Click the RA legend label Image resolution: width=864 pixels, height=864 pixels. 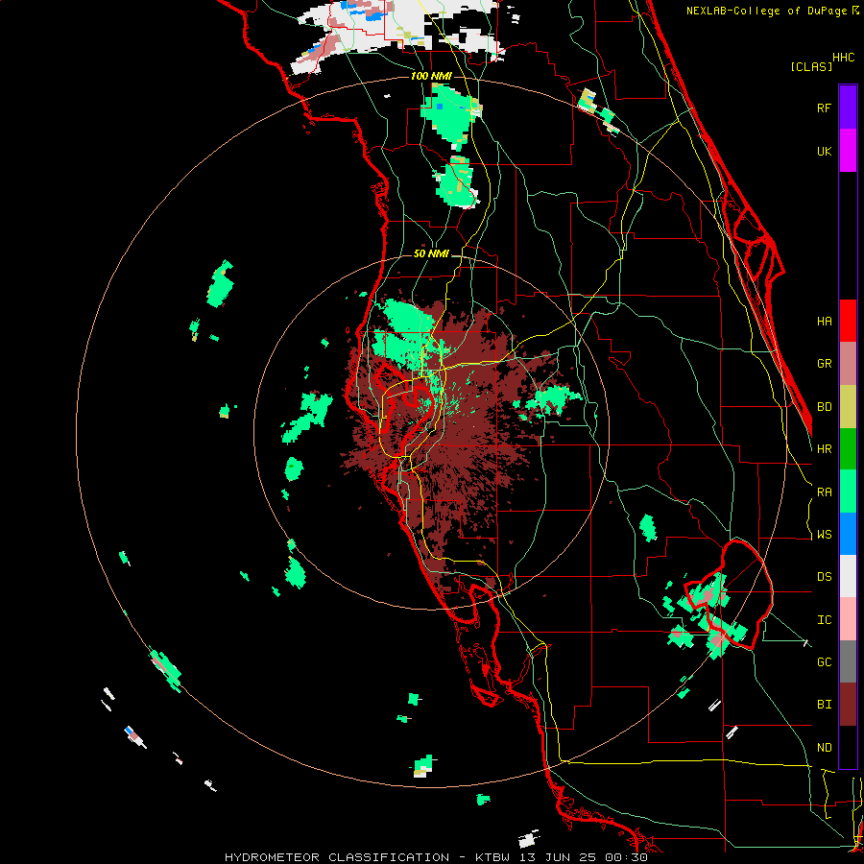point(824,492)
